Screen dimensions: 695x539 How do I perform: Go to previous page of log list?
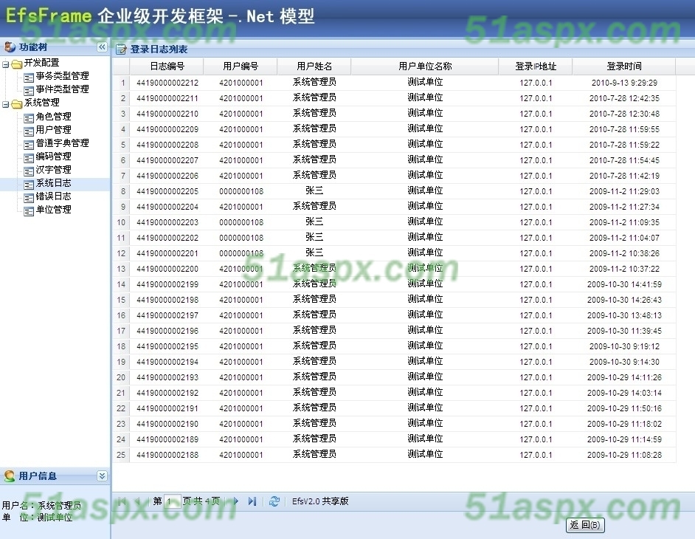click(138, 501)
